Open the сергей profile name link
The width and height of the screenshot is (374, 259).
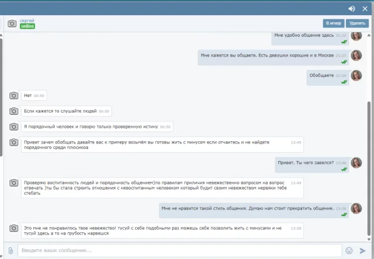point(27,20)
